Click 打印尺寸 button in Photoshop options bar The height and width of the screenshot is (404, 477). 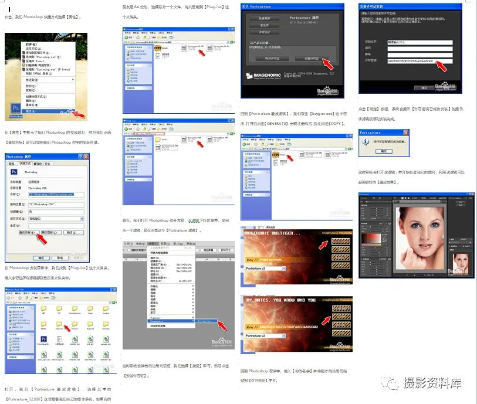pyautogui.click(x=225, y=250)
